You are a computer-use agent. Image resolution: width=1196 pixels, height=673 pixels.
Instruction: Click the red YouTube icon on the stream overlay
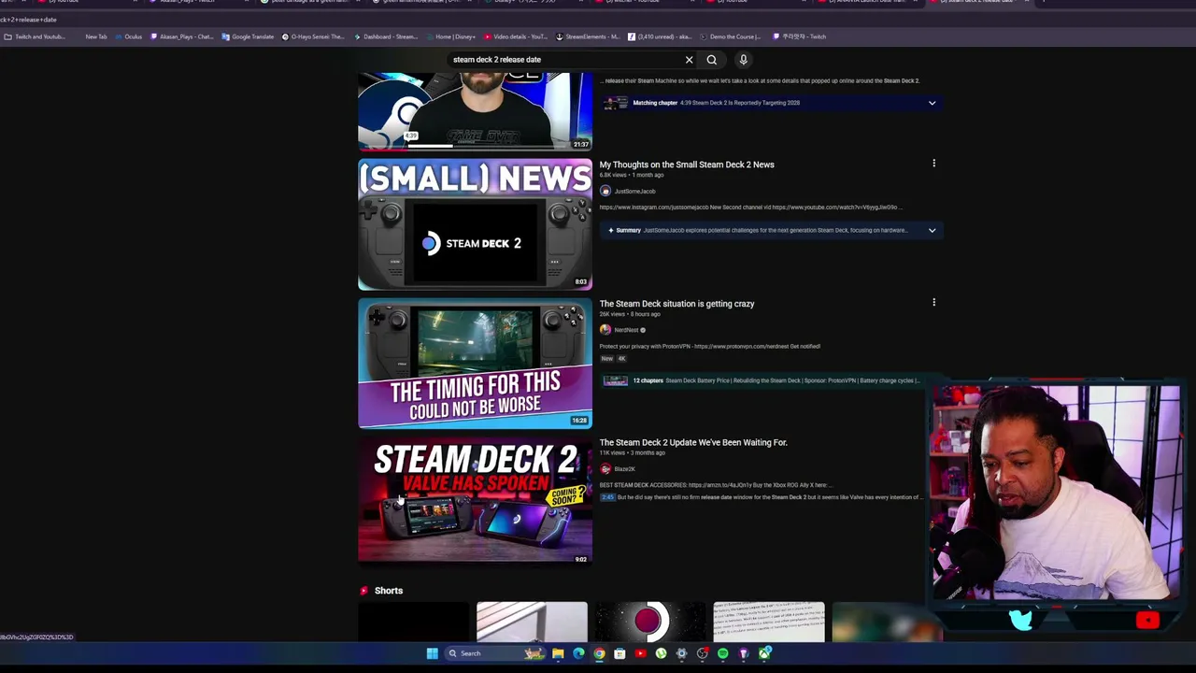1147,621
